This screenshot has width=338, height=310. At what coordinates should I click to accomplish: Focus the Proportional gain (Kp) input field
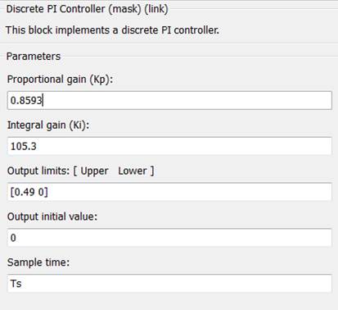(x=169, y=100)
